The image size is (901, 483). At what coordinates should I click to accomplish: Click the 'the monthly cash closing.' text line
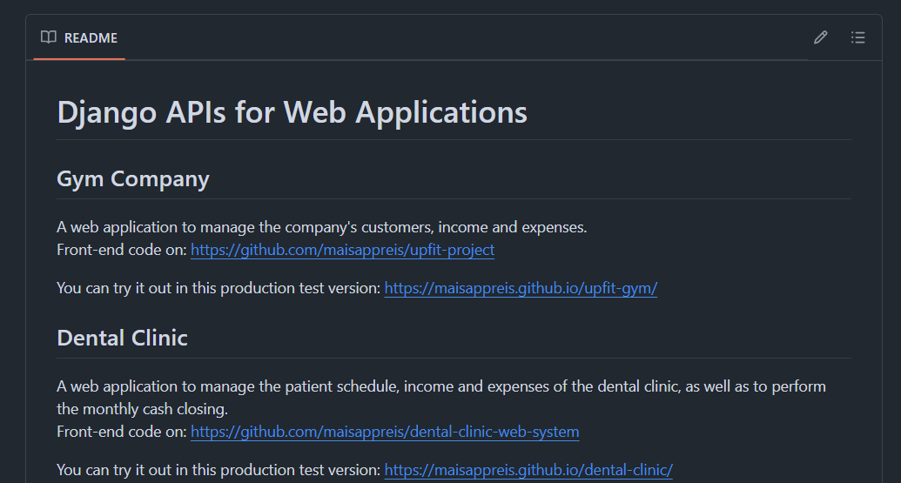pos(142,409)
